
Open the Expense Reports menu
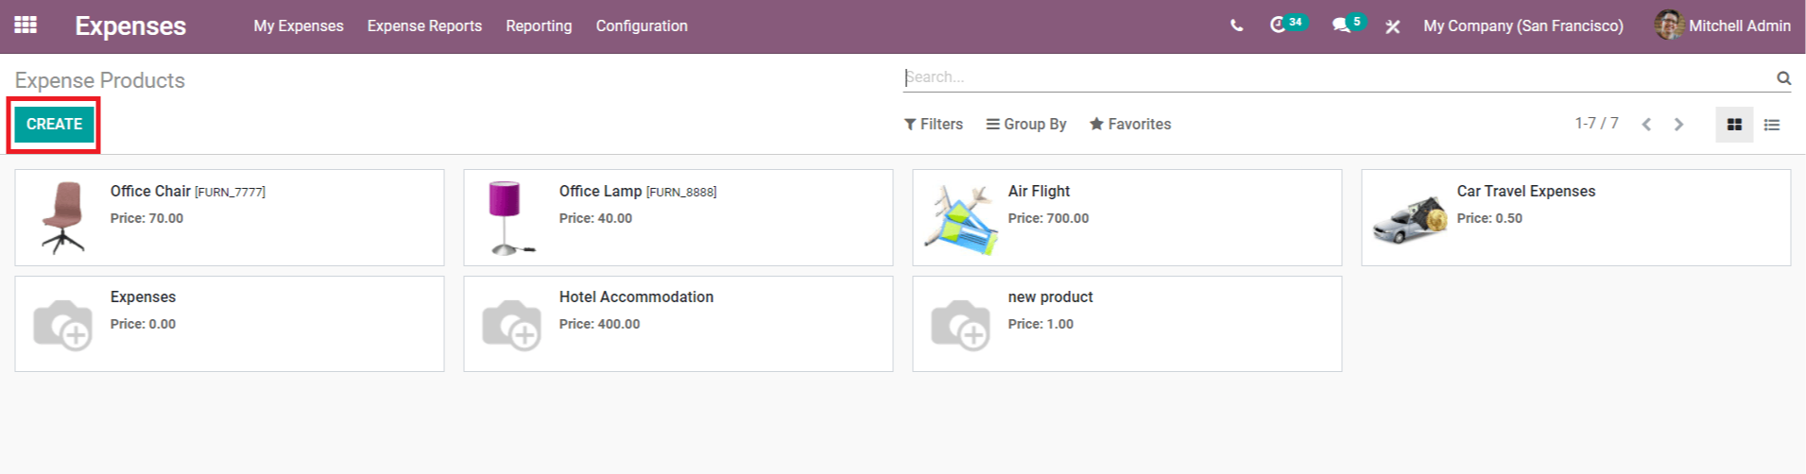[424, 26]
